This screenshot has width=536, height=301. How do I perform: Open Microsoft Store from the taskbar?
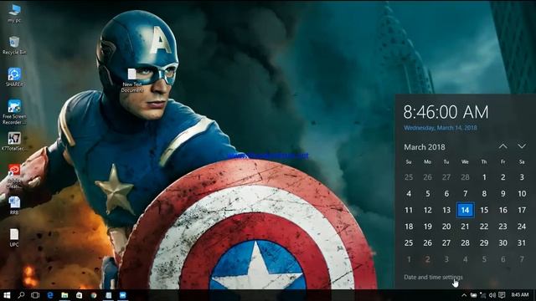click(x=79, y=295)
